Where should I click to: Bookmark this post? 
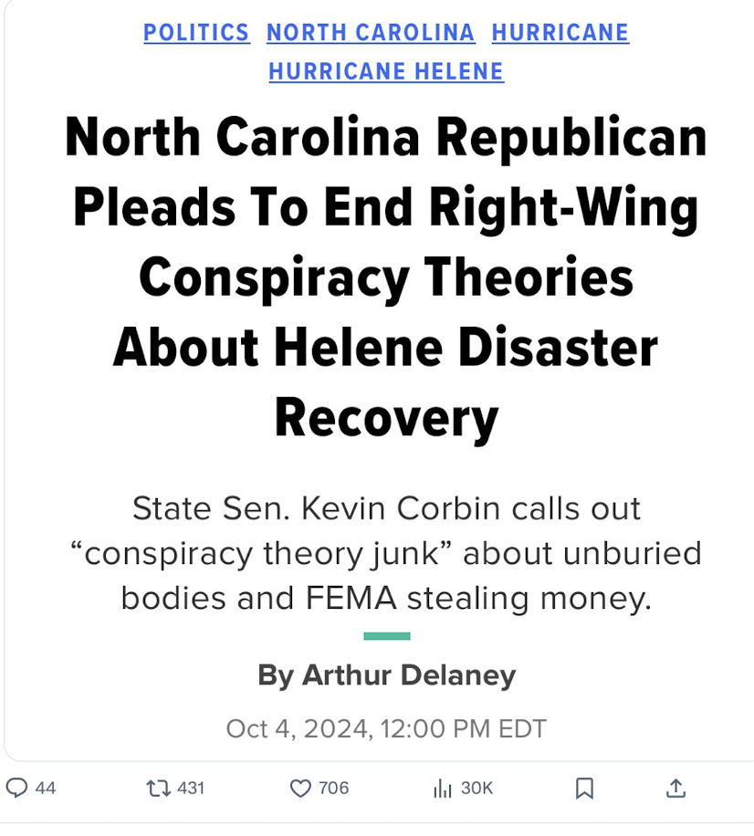click(585, 788)
